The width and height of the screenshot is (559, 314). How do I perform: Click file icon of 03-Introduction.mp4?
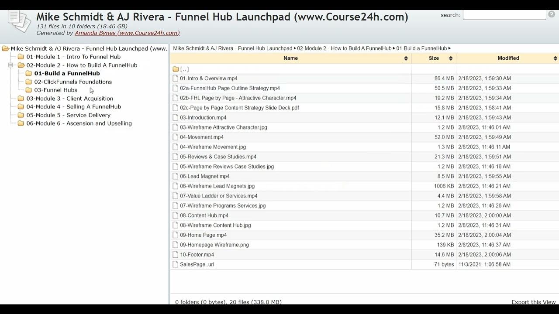click(176, 118)
